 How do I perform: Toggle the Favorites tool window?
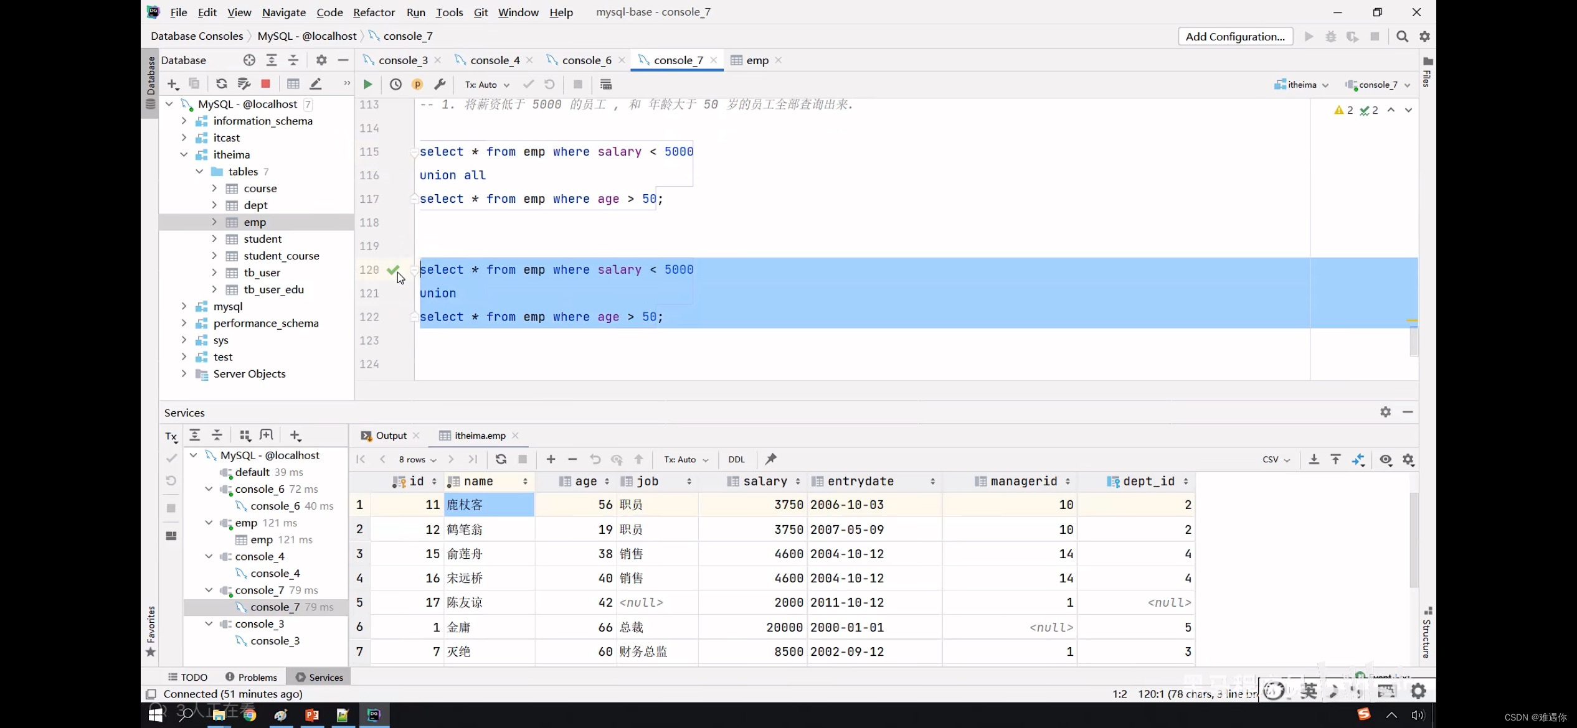(150, 630)
